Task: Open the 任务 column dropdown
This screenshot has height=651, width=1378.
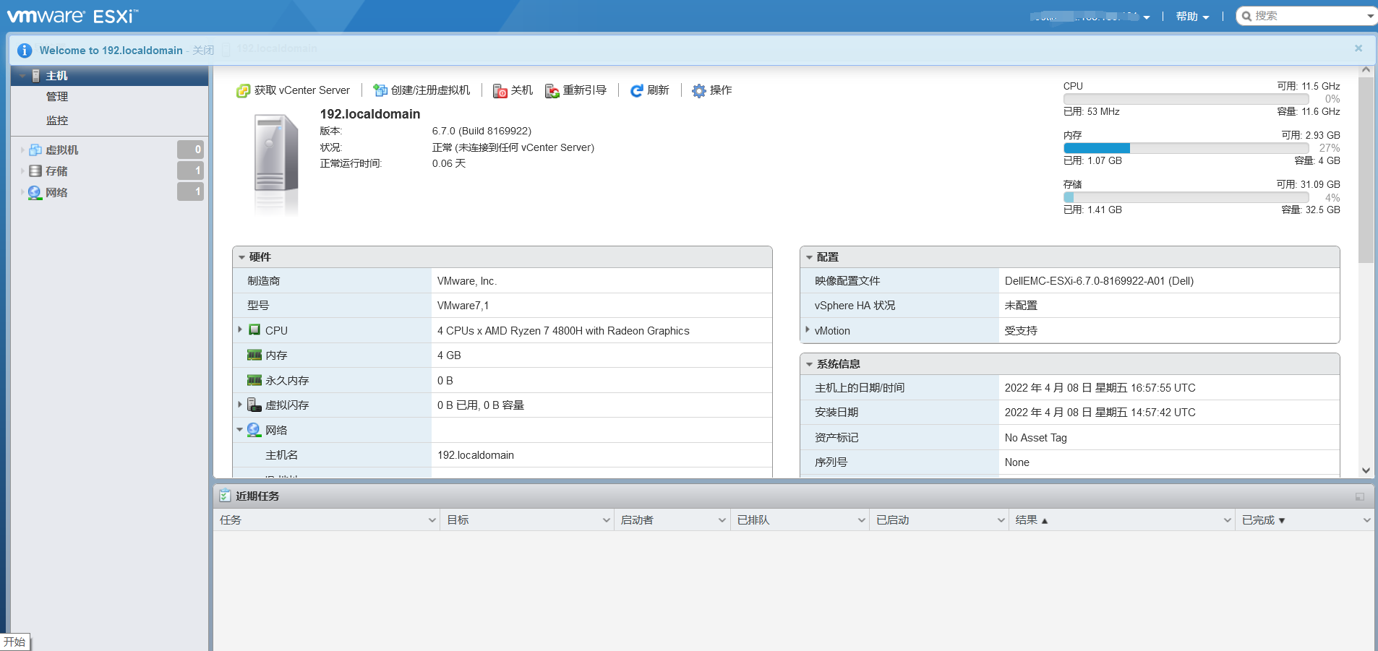Action: click(432, 520)
